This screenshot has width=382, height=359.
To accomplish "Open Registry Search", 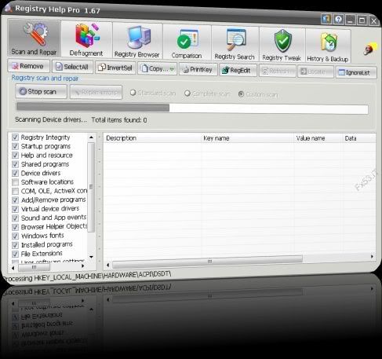I will coord(235,44).
